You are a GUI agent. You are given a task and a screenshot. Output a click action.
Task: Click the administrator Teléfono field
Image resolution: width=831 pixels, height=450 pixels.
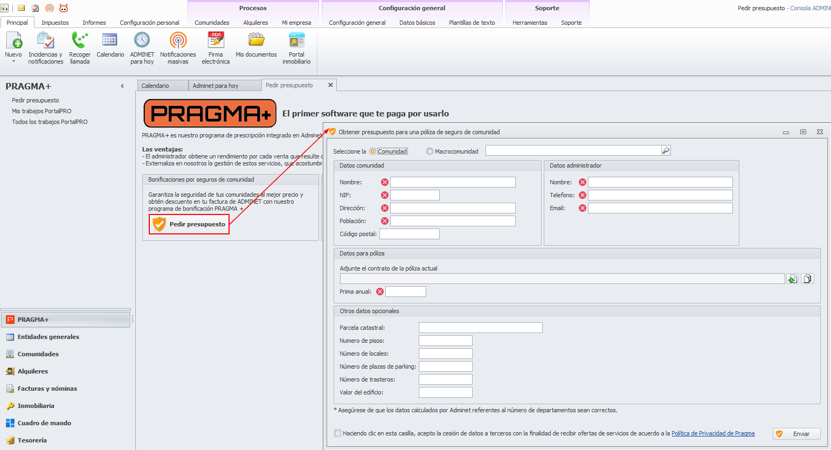tap(660, 195)
